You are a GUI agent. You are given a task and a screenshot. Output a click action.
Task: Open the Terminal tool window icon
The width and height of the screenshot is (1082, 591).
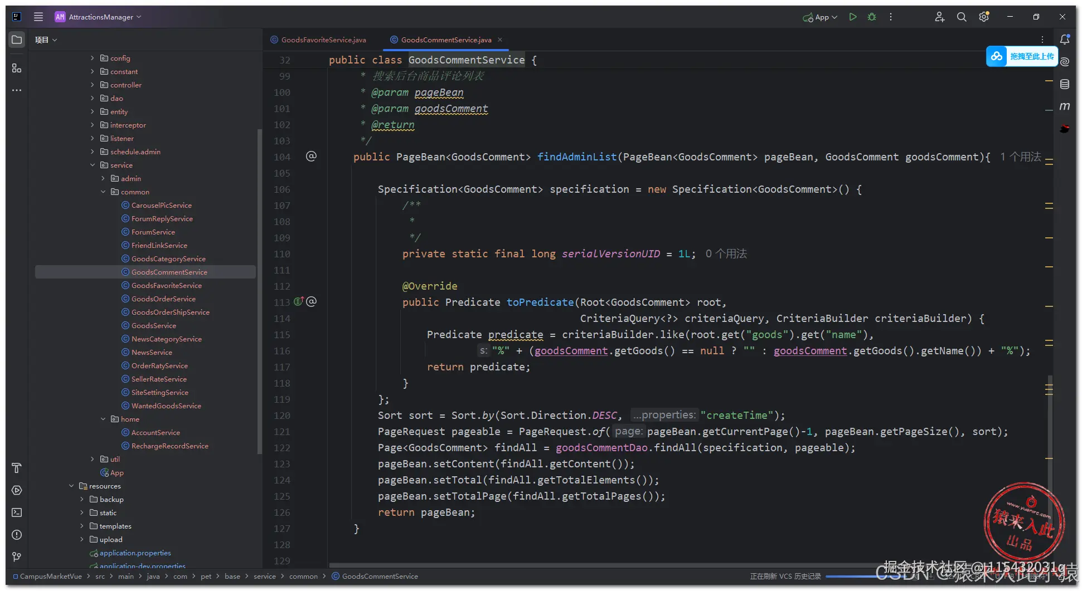coord(17,512)
